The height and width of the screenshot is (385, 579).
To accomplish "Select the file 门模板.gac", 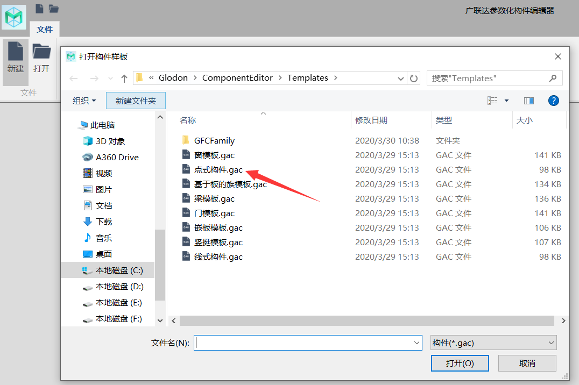I will (x=209, y=213).
